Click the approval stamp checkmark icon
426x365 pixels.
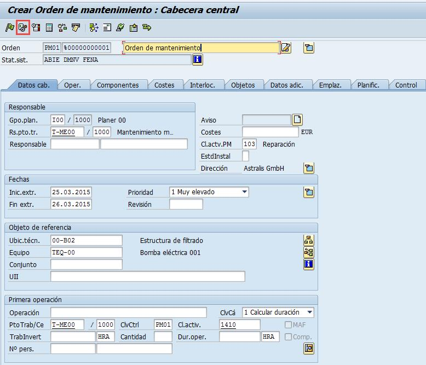click(x=120, y=27)
